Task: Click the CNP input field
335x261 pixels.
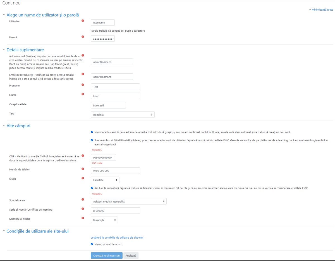Action: [x=103, y=157]
